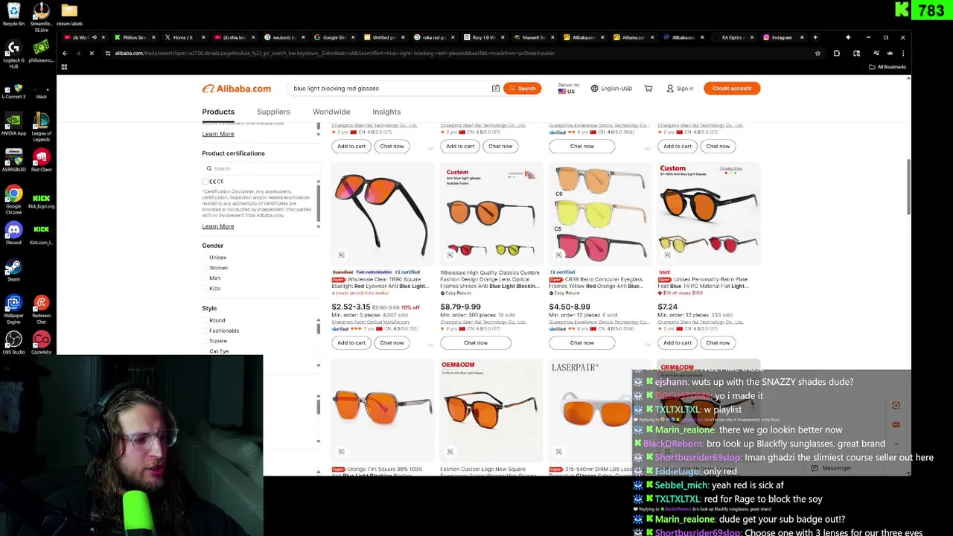Click Learn More under certification disclaimer

[218, 226]
